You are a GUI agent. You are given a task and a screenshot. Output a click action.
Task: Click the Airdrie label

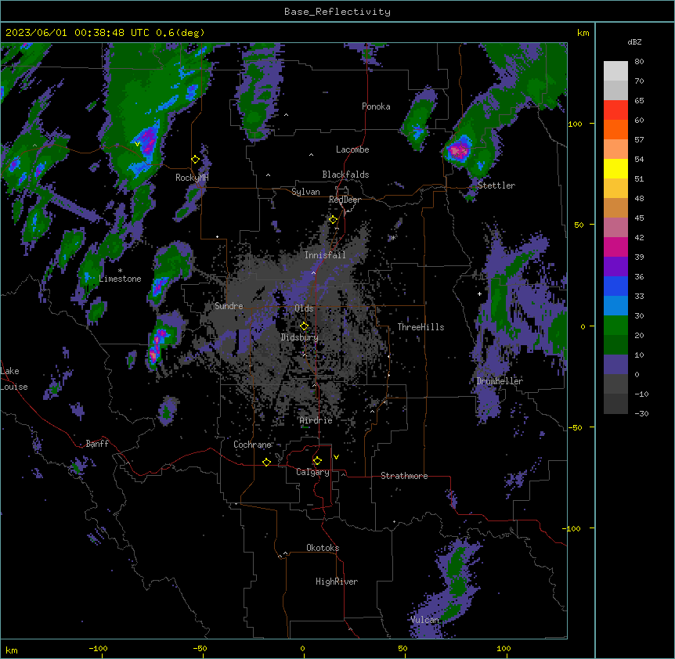pos(316,420)
